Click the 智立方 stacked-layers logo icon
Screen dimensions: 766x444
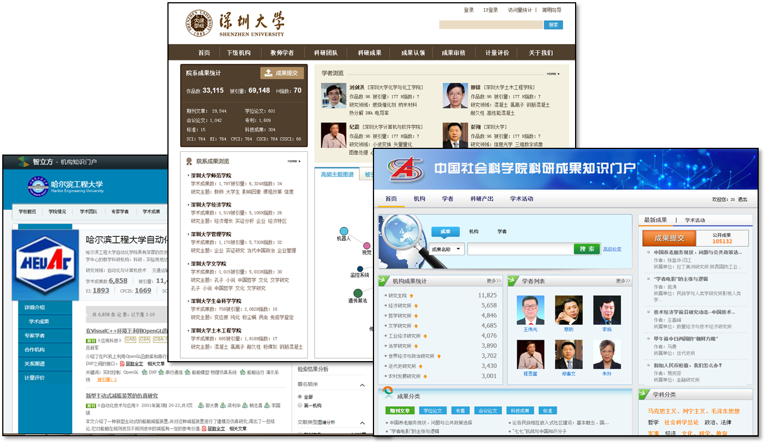click(x=23, y=162)
